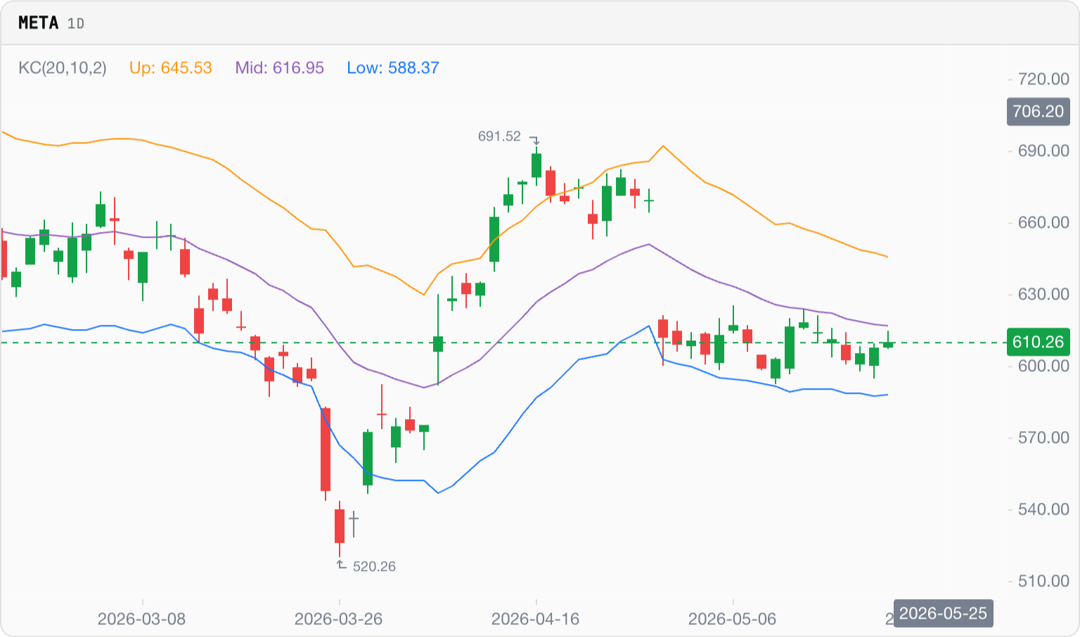Click the Up: 645.53 upper band value

tap(171, 67)
